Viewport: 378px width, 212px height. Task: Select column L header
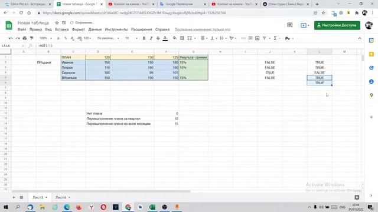[x=320, y=52]
